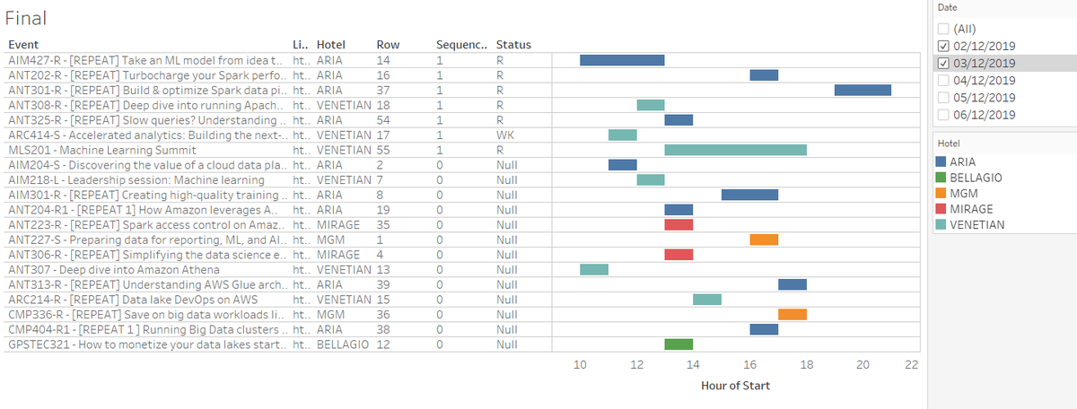Select the GPSTEC321 monetize data lakes event

(x=148, y=344)
